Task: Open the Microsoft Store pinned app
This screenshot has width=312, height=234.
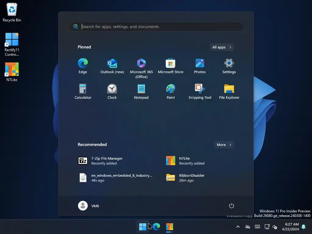Action: coord(171,66)
